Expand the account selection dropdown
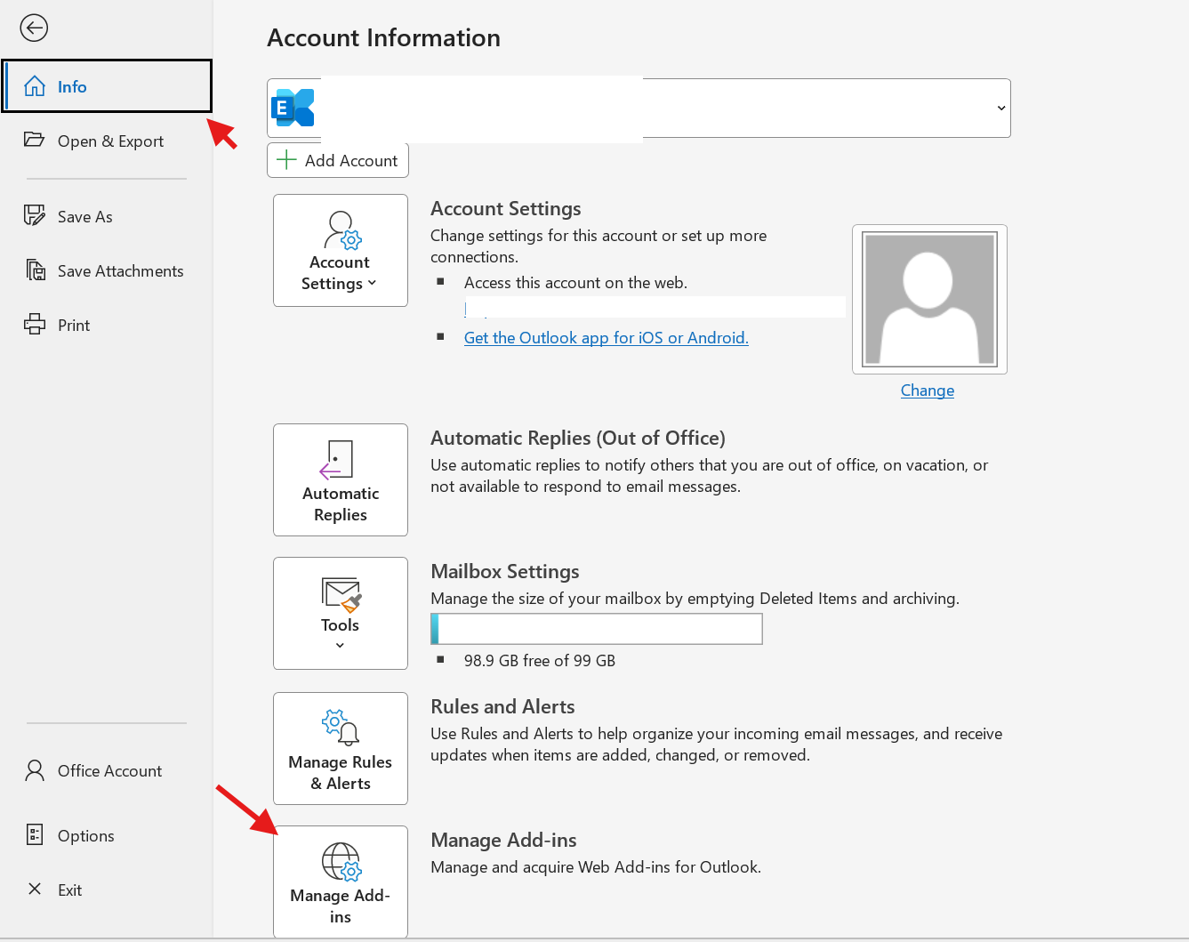Screen dimensions: 1189x942 (x=1001, y=109)
